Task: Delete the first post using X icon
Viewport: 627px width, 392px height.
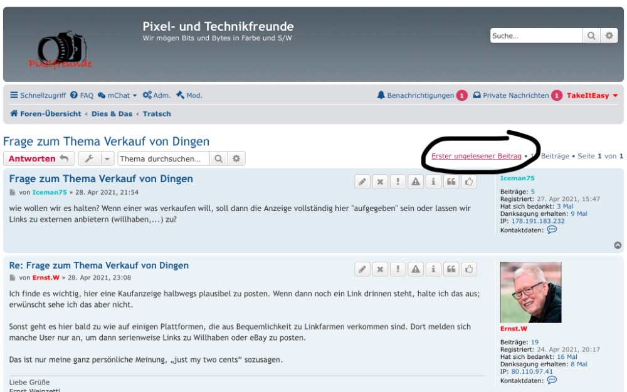Action: 379,182
